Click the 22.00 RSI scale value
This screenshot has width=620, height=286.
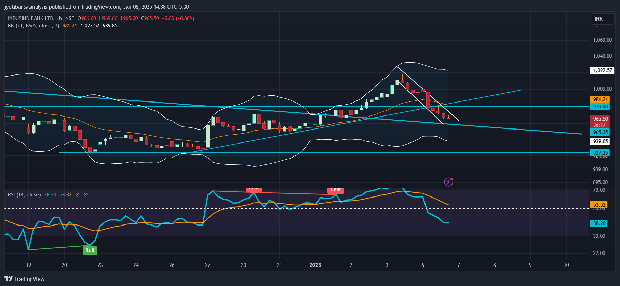[599, 253]
